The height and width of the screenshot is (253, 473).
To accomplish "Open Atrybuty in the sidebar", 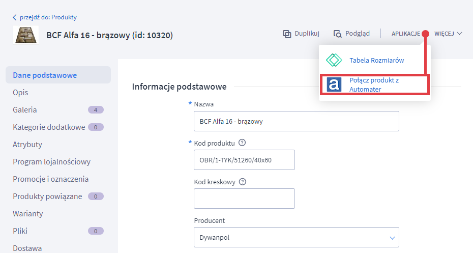I will click(x=27, y=144).
